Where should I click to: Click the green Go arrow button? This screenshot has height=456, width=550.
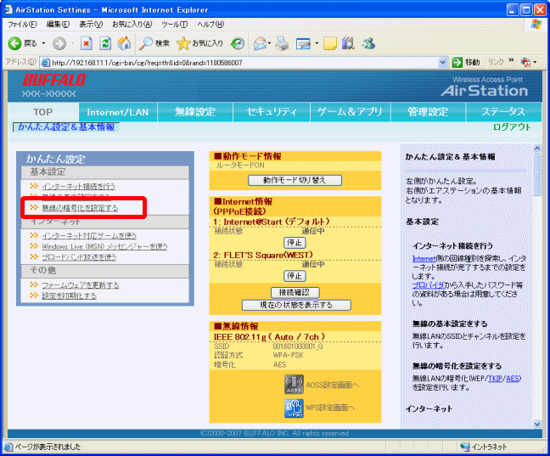pos(457,63)
